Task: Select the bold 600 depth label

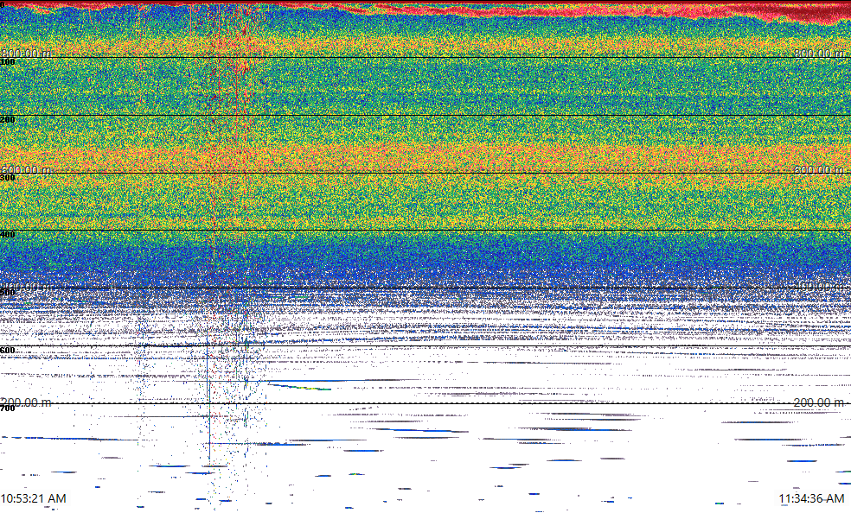Action: (x=8, y=351)
